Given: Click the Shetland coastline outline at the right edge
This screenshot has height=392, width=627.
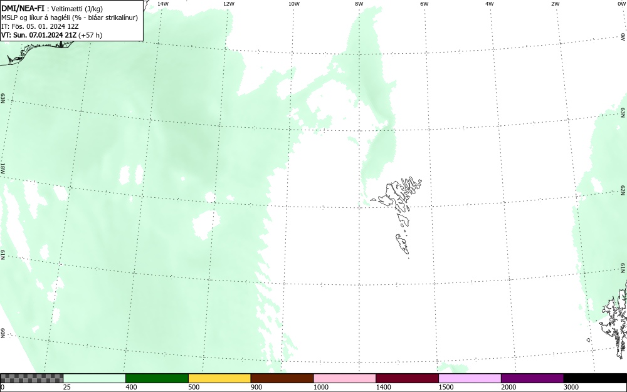Looking at the screenshot, I should pyautogui.click(x=614, y=319).
